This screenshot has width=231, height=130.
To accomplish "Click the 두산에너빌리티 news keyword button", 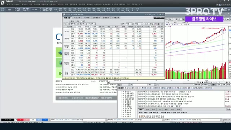I will pos(198,88).
